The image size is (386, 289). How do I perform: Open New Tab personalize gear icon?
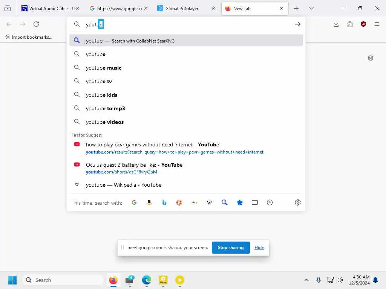[x=371, y=58]
